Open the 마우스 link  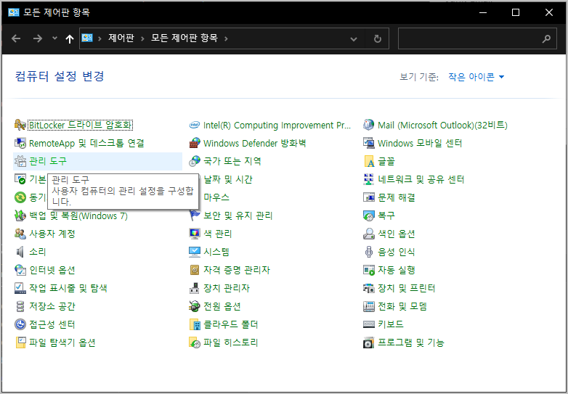(x=216, y=197)
